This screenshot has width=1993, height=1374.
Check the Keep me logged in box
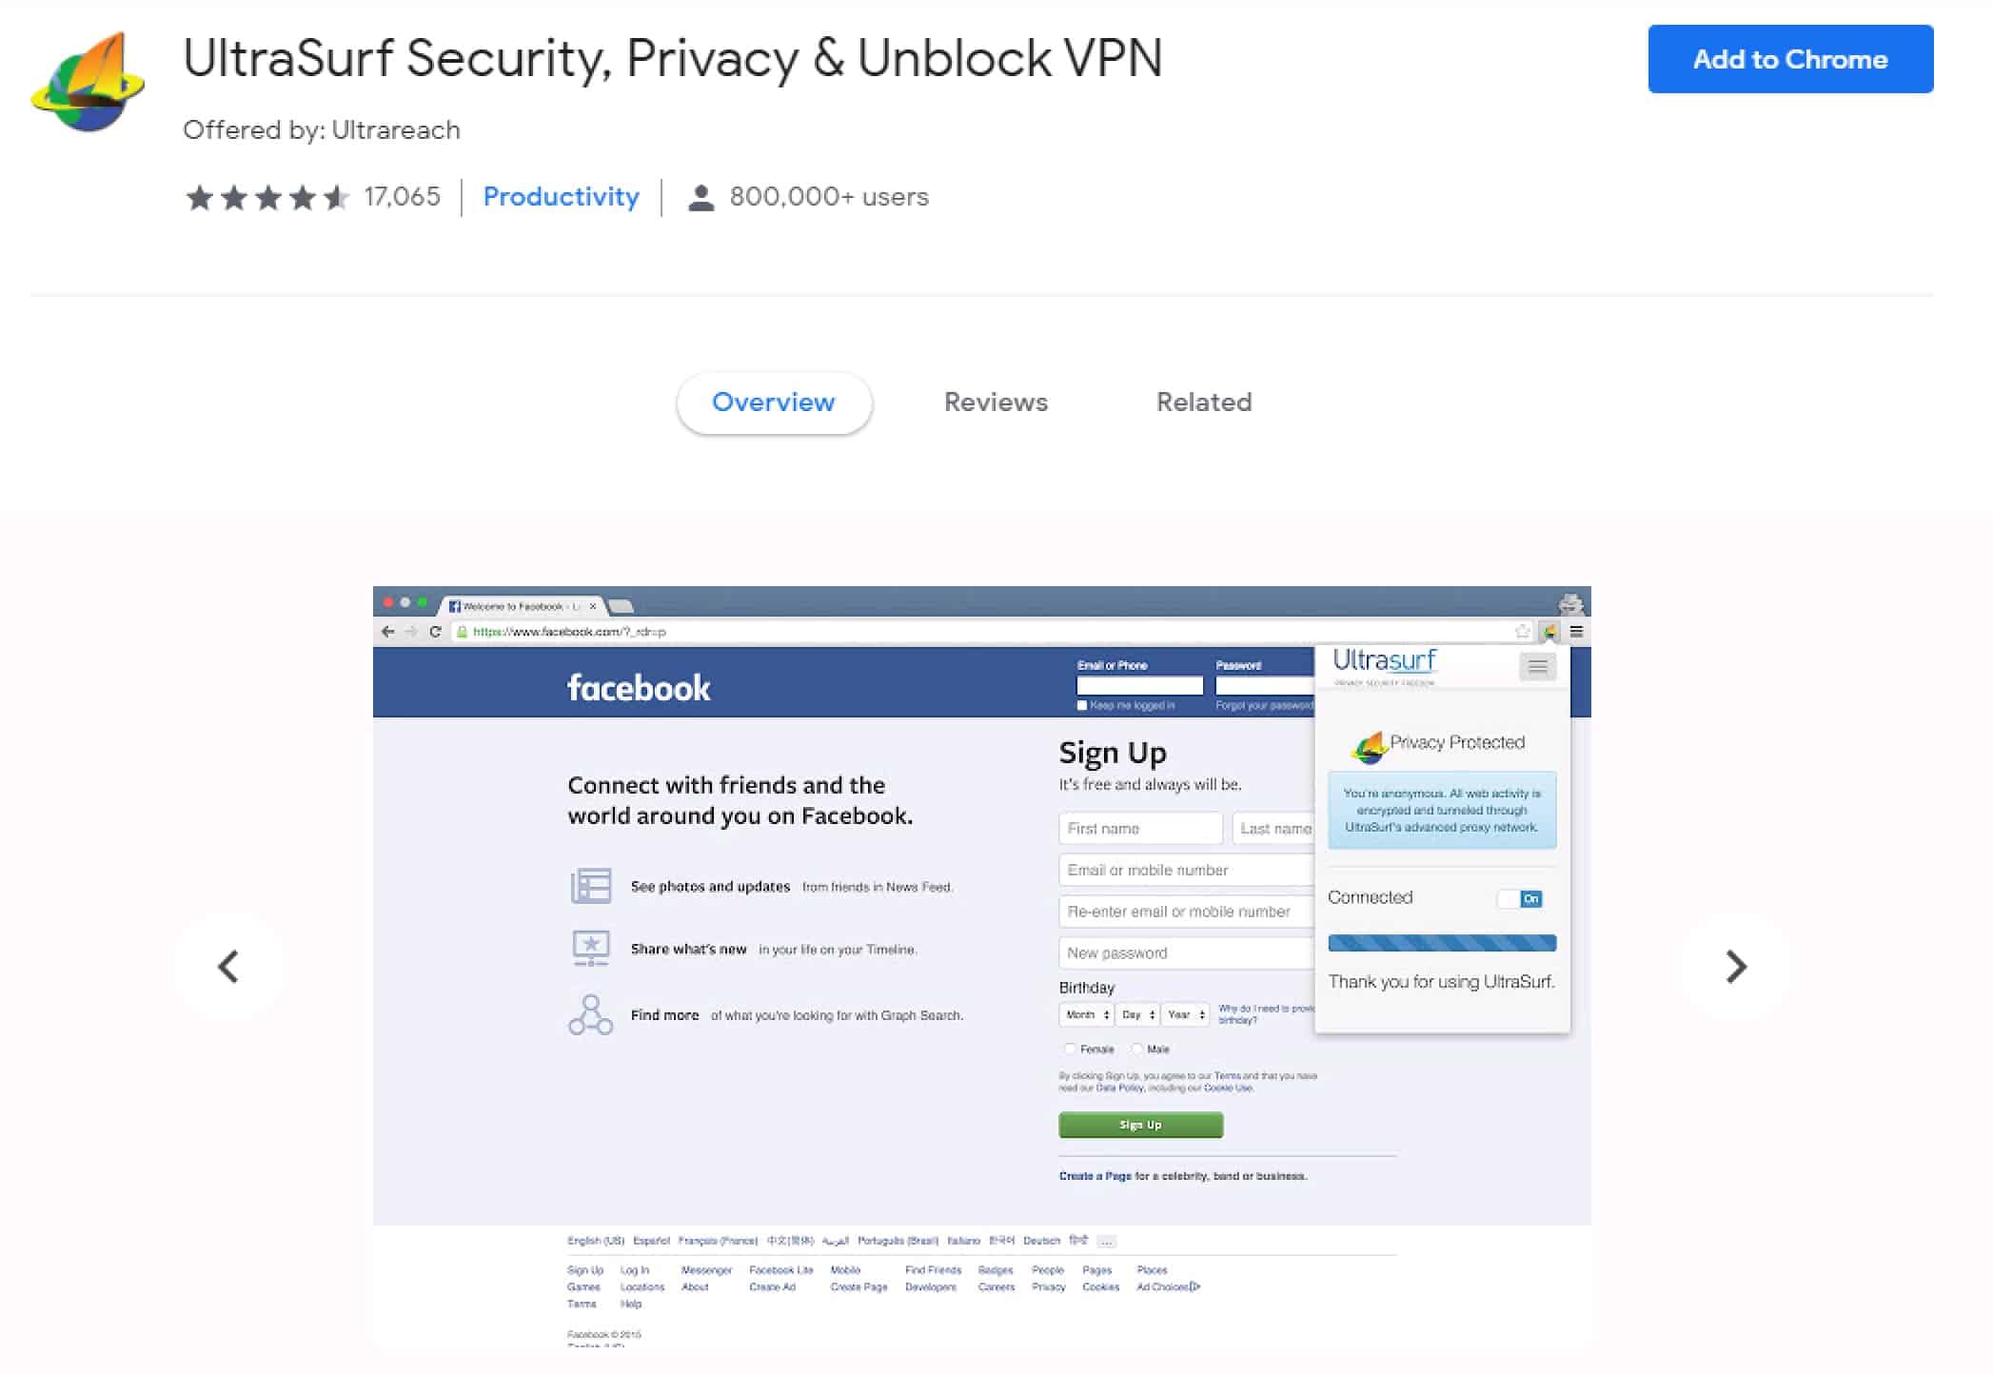tap(1082, 705)
